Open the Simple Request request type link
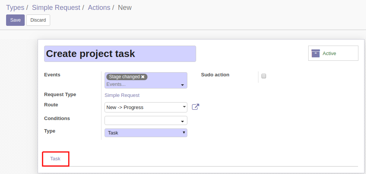The image size is (366, 174). tap(122, 95)
